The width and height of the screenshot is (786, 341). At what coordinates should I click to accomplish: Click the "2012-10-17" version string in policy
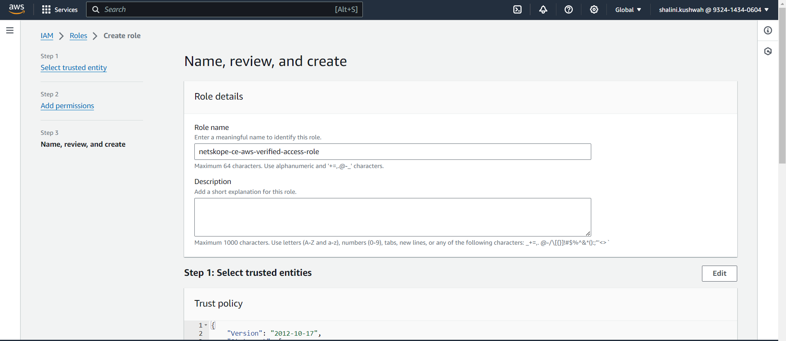(x=294, y=333)
